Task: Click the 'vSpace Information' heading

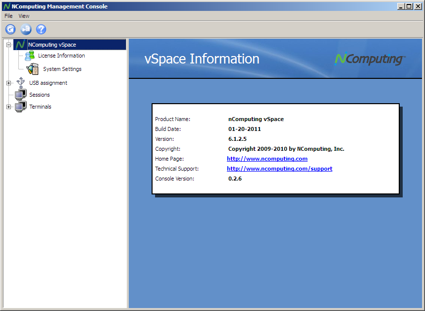Action: 202,59
